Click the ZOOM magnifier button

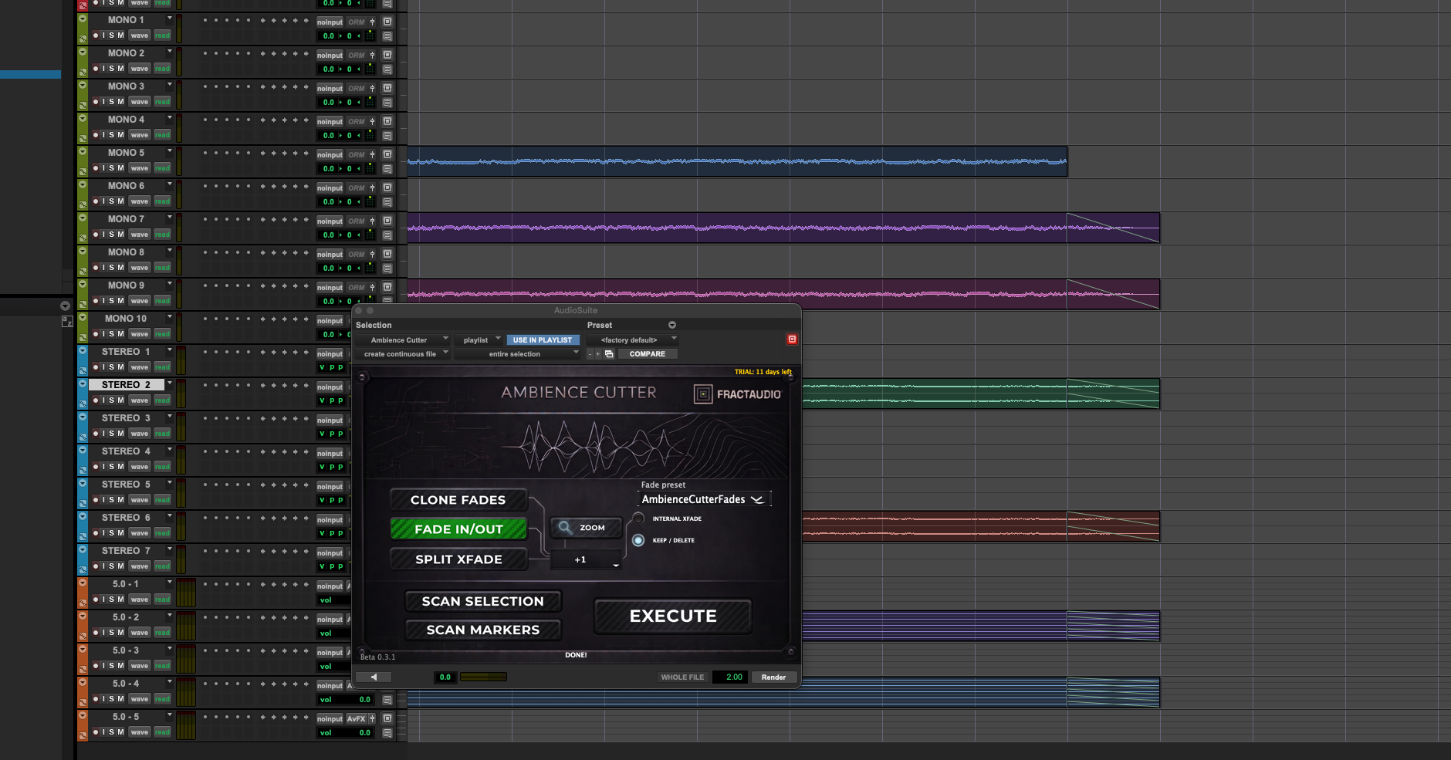(586, 528)
